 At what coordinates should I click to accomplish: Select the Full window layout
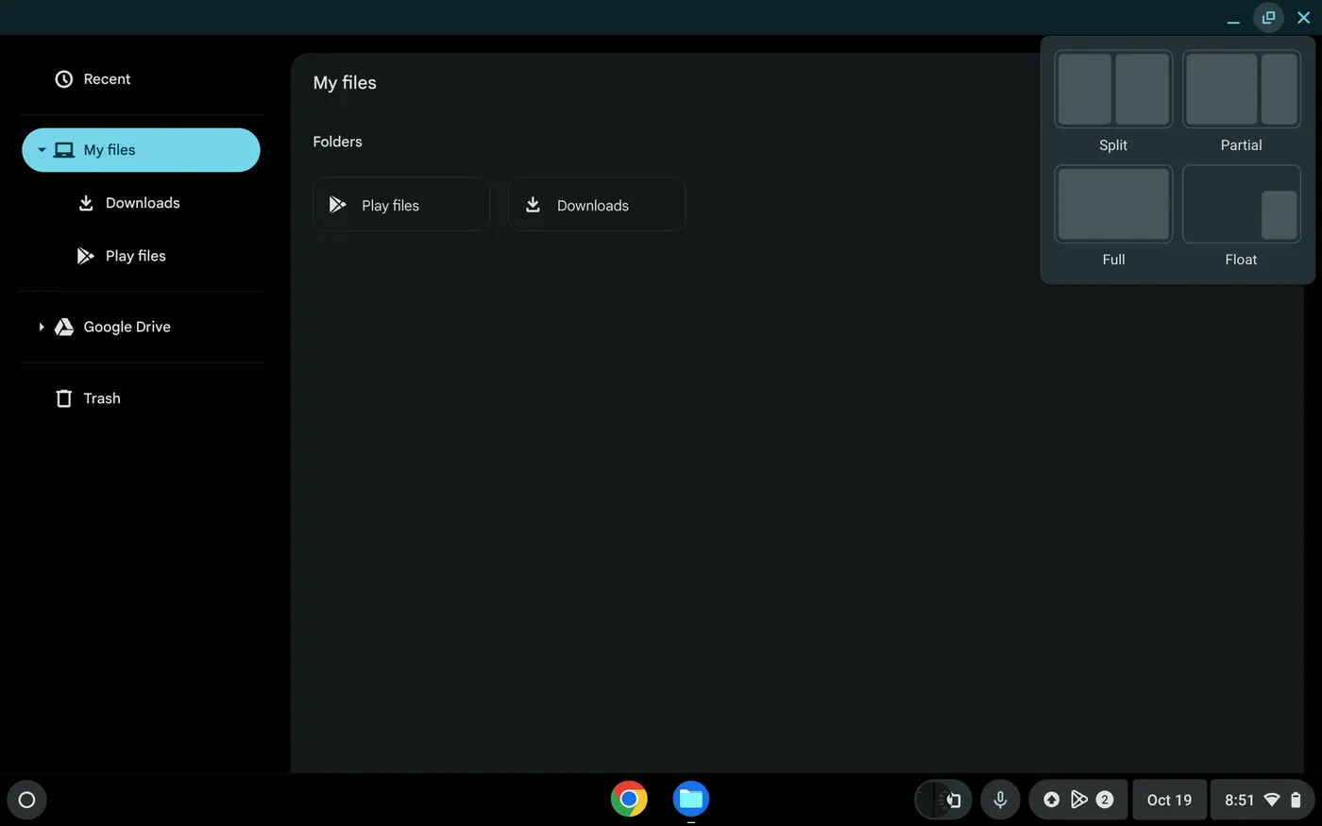[x=1113, y=205]
